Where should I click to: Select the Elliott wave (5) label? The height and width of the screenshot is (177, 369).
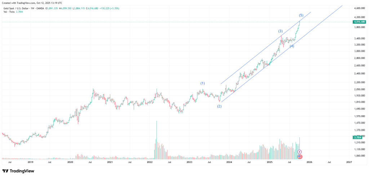(301, 15)
